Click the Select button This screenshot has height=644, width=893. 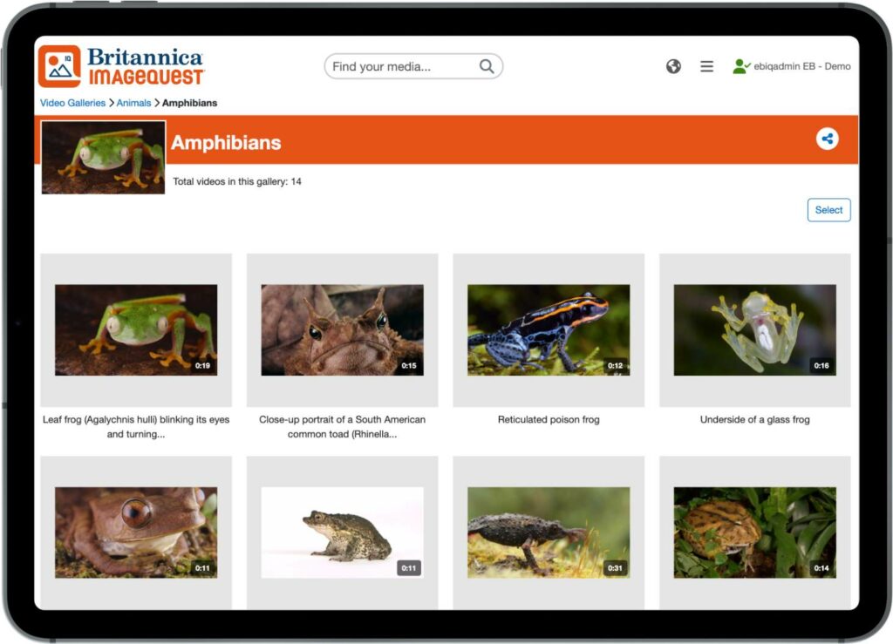(828, 210)
